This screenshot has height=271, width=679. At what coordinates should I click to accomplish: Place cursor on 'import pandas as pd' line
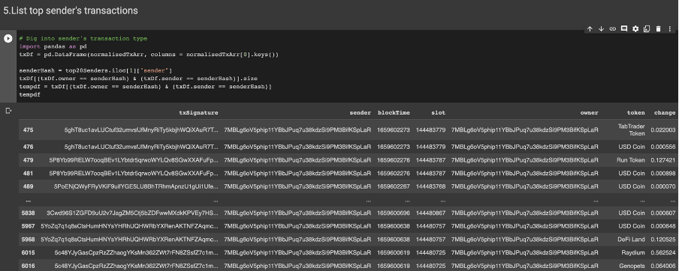pos(53,46)
